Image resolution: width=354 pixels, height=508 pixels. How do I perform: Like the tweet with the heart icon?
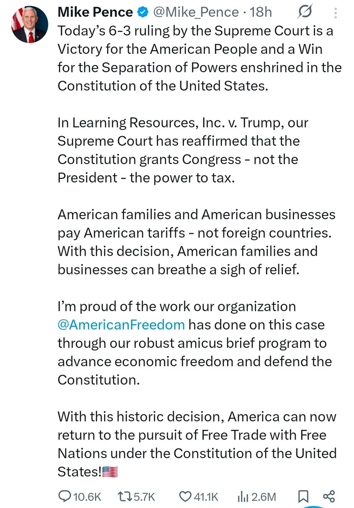[185, 496]
